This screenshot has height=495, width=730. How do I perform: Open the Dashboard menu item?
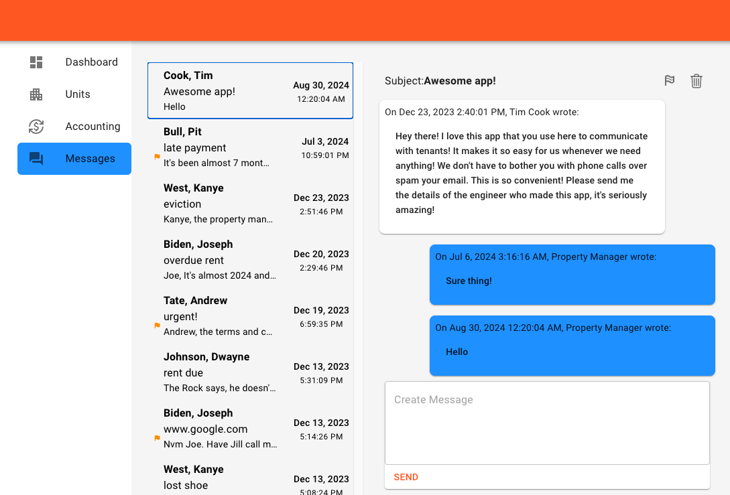(x=91, y=62)
